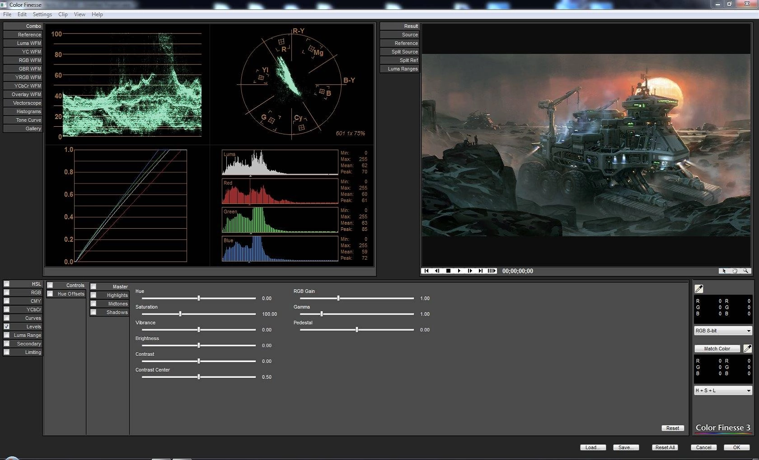The height and width of the screenshot is (460, 759).
Task: Select the hand pan tool
Action: [735, 271]
